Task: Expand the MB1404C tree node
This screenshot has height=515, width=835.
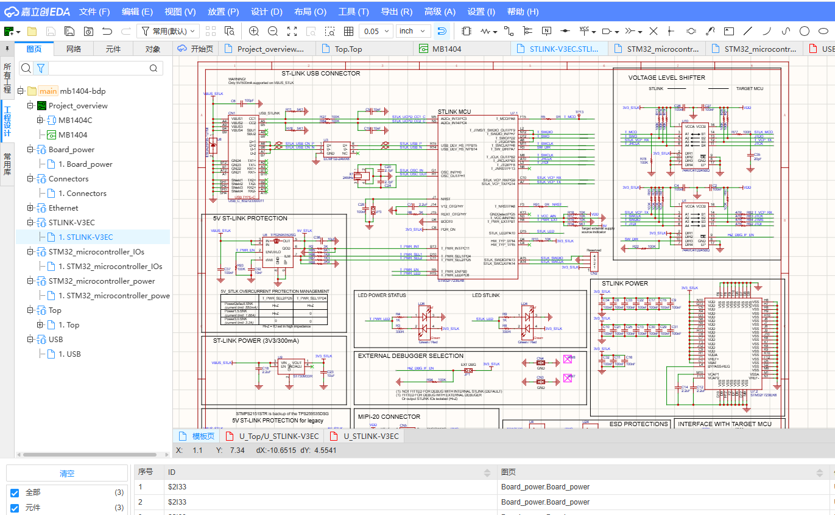Action: pos(39,121)
